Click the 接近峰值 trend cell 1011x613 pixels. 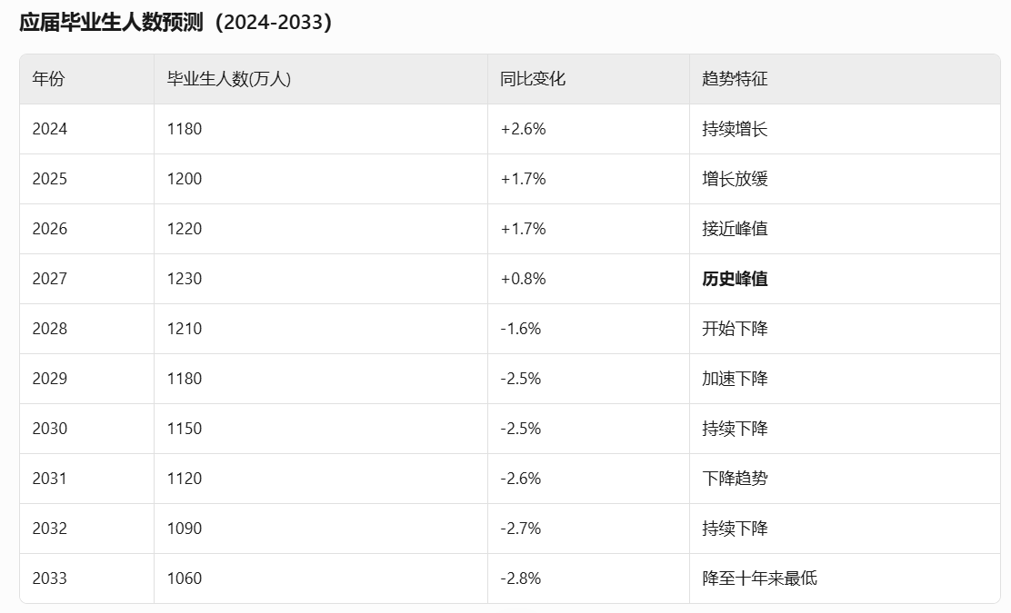[x=735, y=229]
